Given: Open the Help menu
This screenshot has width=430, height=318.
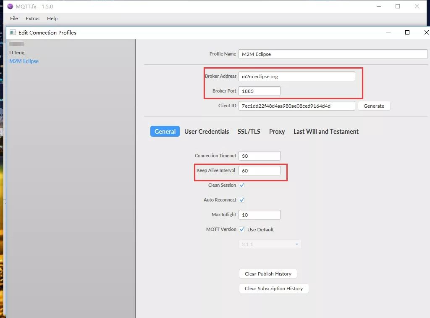Looking at the screenshot, I should (x=52, y=19).
